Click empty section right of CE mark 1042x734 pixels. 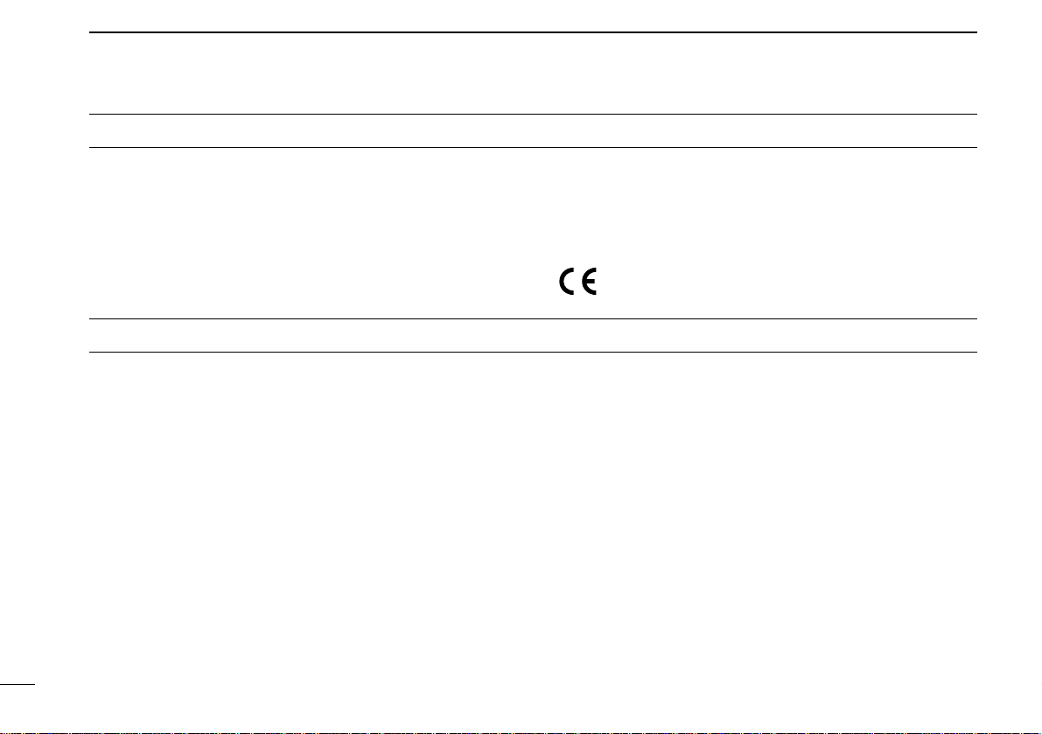[x=787, y=233]
